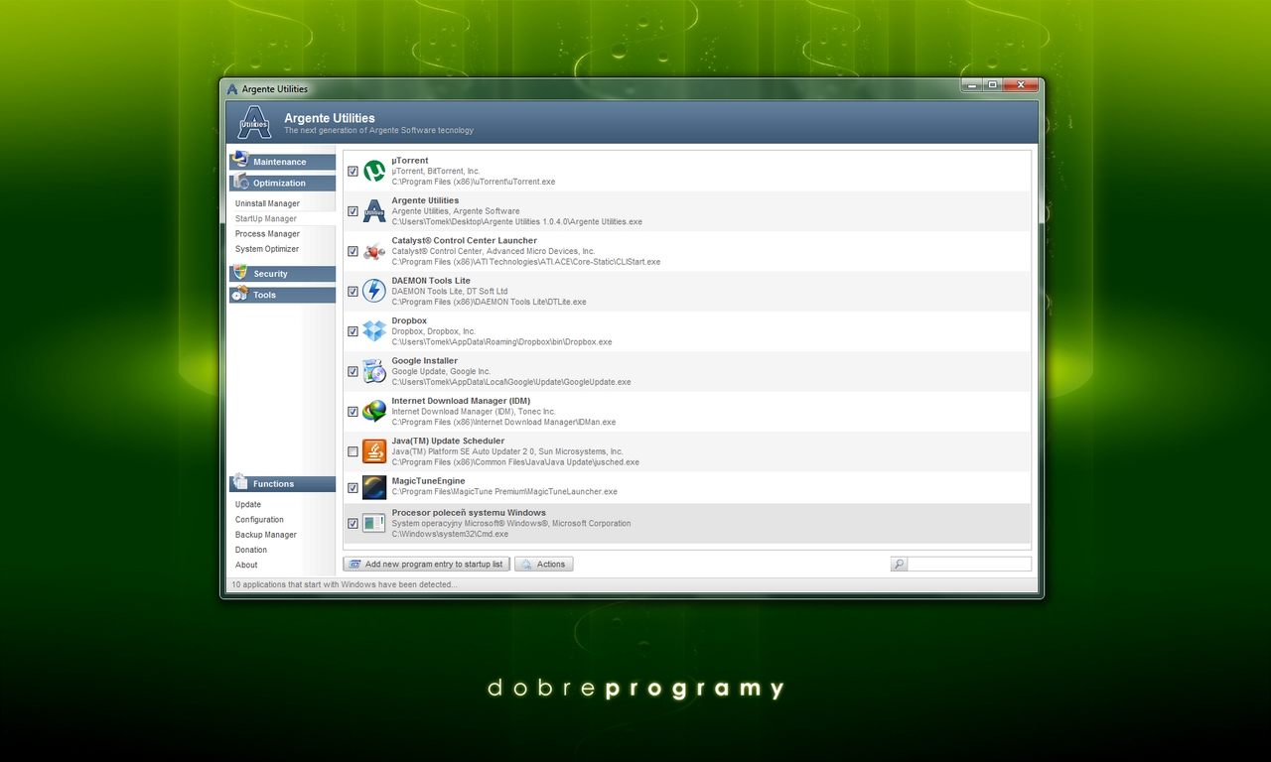
Task: Click the Dropbox blue box icon
Action: [x=374, y=330]
